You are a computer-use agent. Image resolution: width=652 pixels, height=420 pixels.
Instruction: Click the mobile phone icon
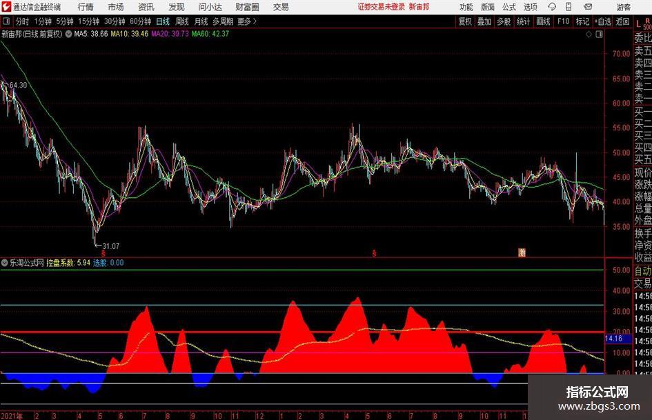click(x=569, y=7)
